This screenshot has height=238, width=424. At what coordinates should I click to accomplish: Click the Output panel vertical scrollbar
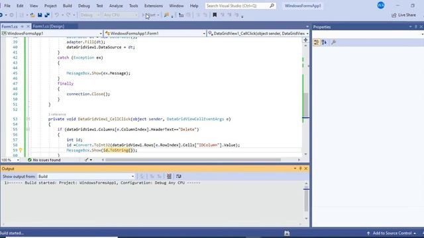pyautogui.click(x=306, y=201)
